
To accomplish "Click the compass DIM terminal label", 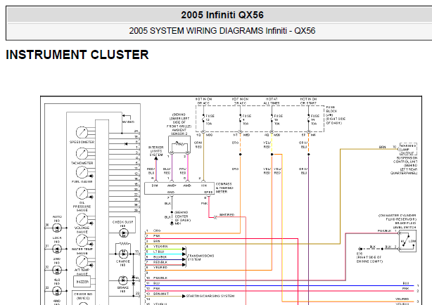I will pos(155,186).
